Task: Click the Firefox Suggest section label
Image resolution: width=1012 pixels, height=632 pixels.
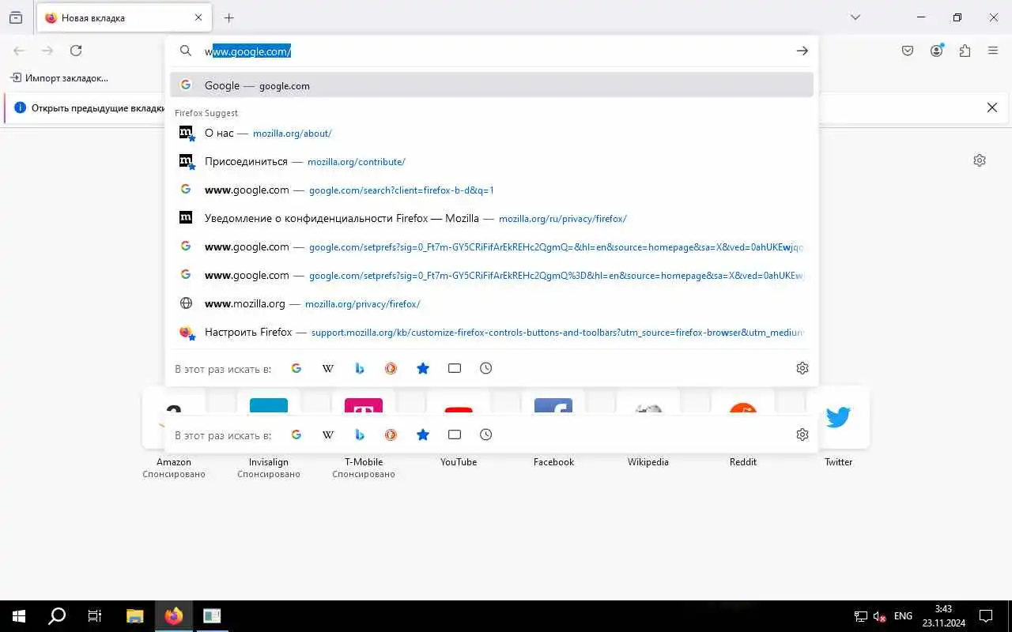Action: pos(206,113)
